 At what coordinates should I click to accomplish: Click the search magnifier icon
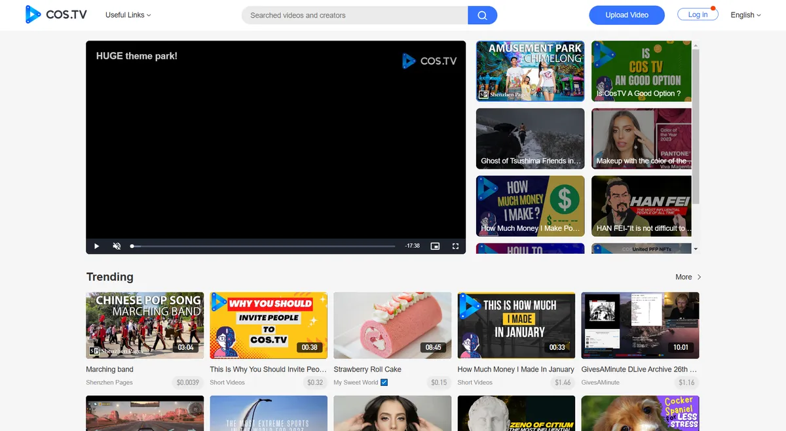[482, 14]
